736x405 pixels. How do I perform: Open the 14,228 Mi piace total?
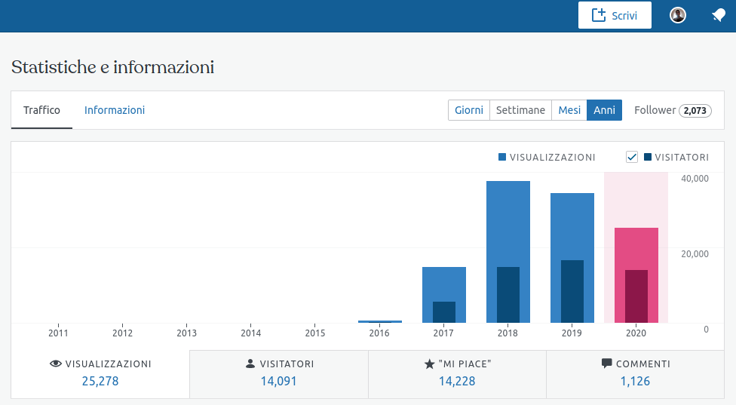click(x=457, y=381)
